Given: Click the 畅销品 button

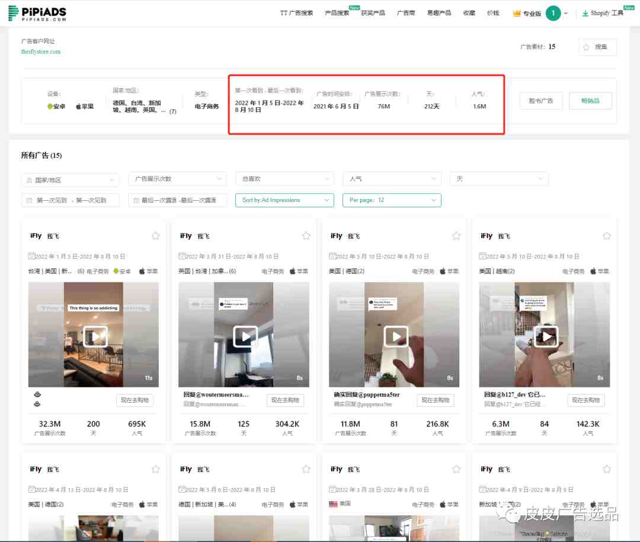Looking at the screenshot, I should (x=590, y=101).
